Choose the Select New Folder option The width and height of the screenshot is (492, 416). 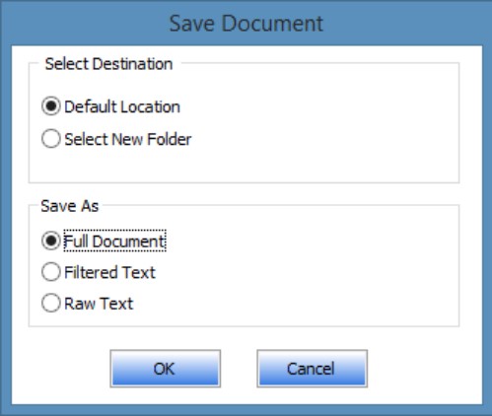click(116, 139)
